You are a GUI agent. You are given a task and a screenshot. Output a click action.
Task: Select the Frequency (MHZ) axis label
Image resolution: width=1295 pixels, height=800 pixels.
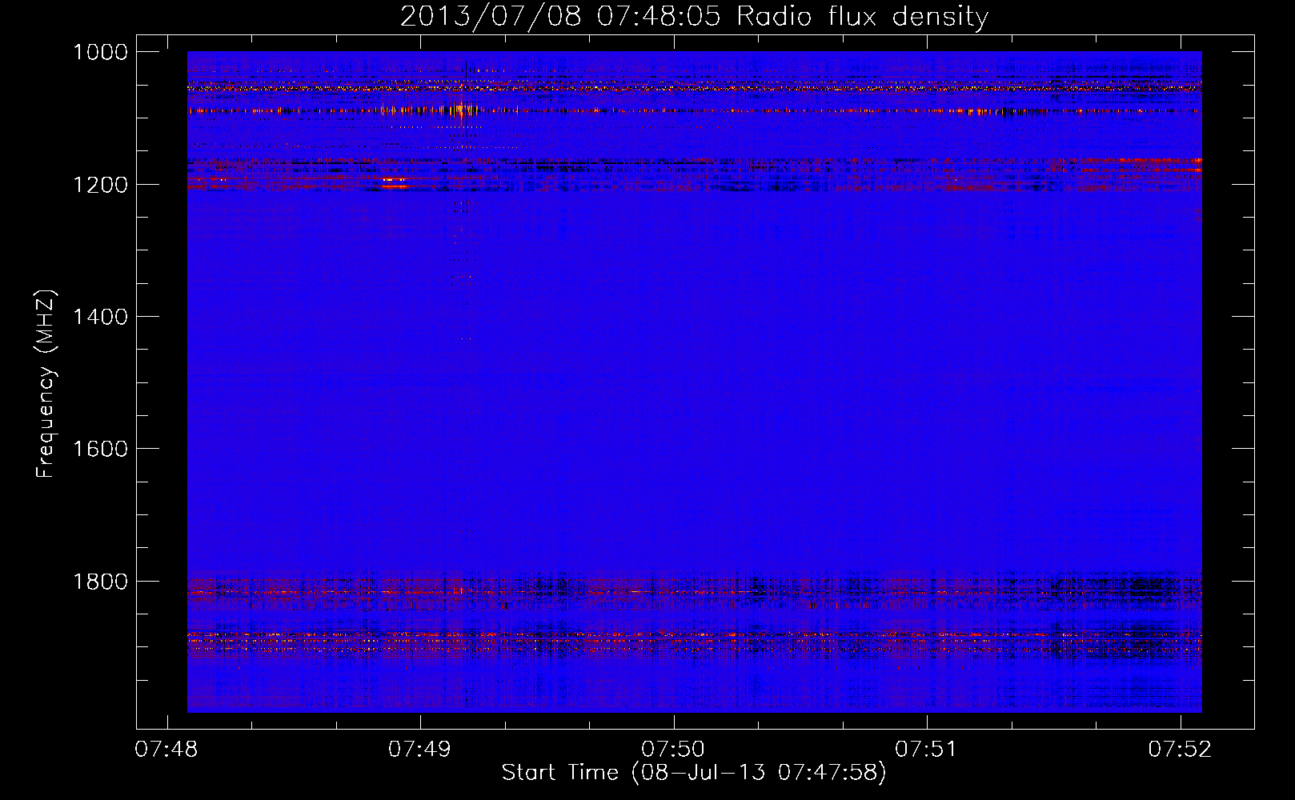point(46,384)
